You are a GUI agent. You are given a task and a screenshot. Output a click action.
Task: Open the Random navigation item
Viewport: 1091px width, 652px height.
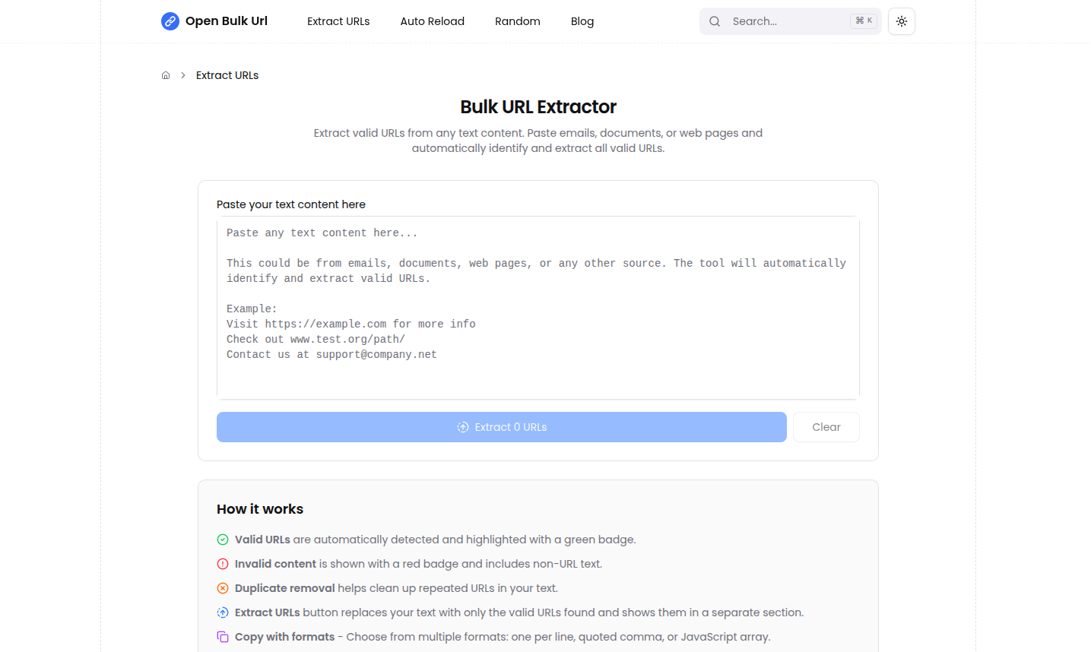pos(517,21)
